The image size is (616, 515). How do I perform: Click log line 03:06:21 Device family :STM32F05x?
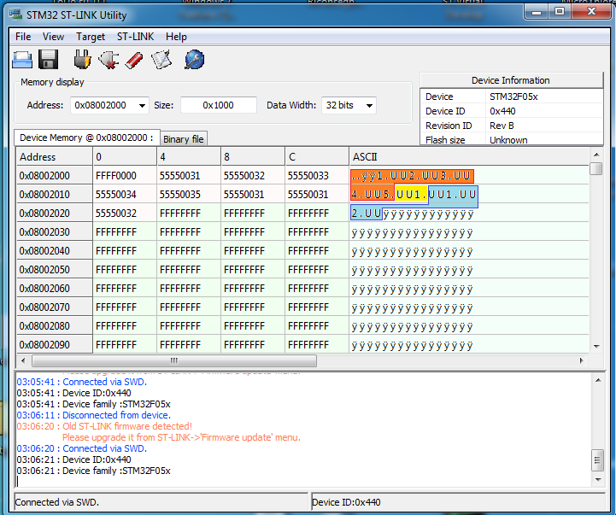[93, 471]
